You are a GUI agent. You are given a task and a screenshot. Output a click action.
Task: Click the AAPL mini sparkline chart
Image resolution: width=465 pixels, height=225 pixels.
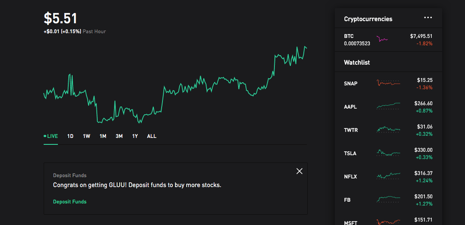click(388, 106)
